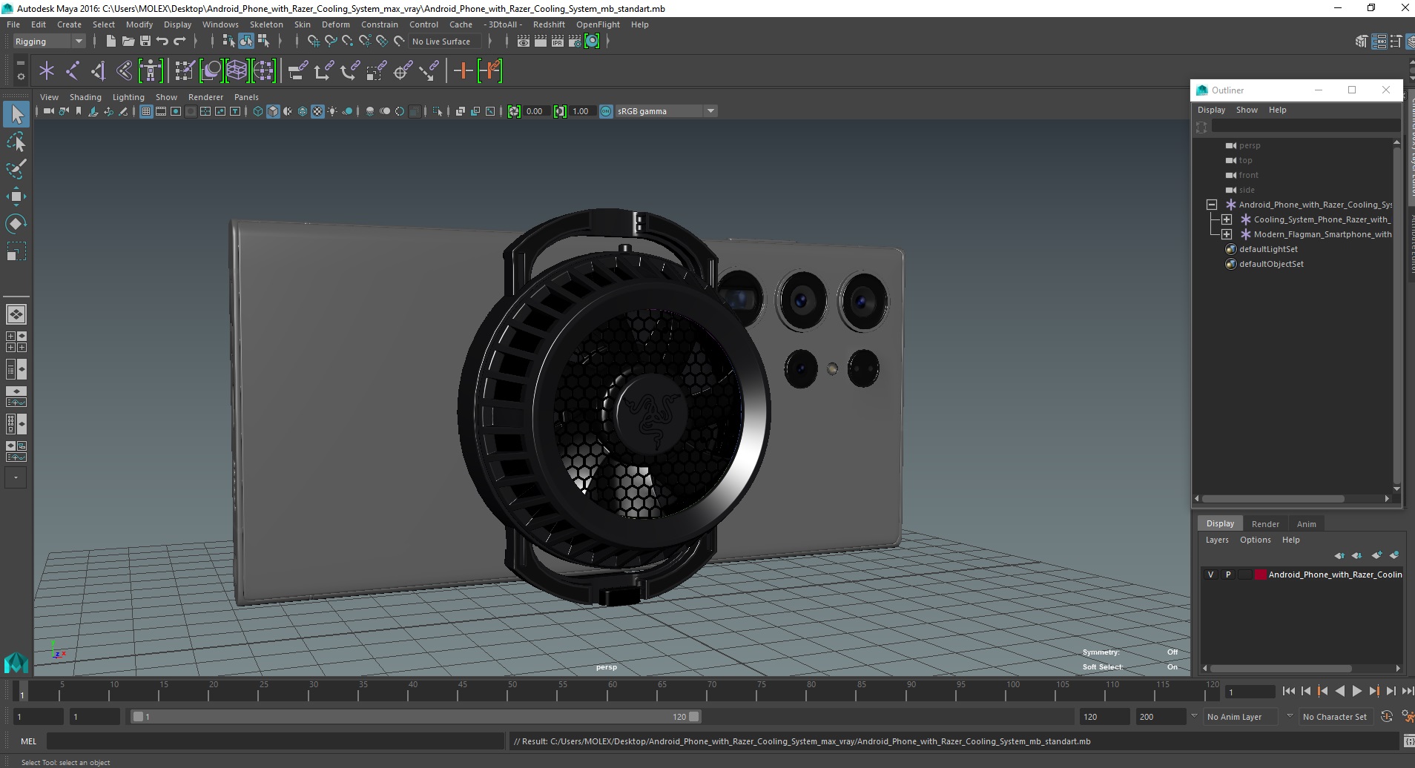The image size is (1415, 768).
Task: Toggle use all lights in the viewport
Action: [x=332, y=111]
